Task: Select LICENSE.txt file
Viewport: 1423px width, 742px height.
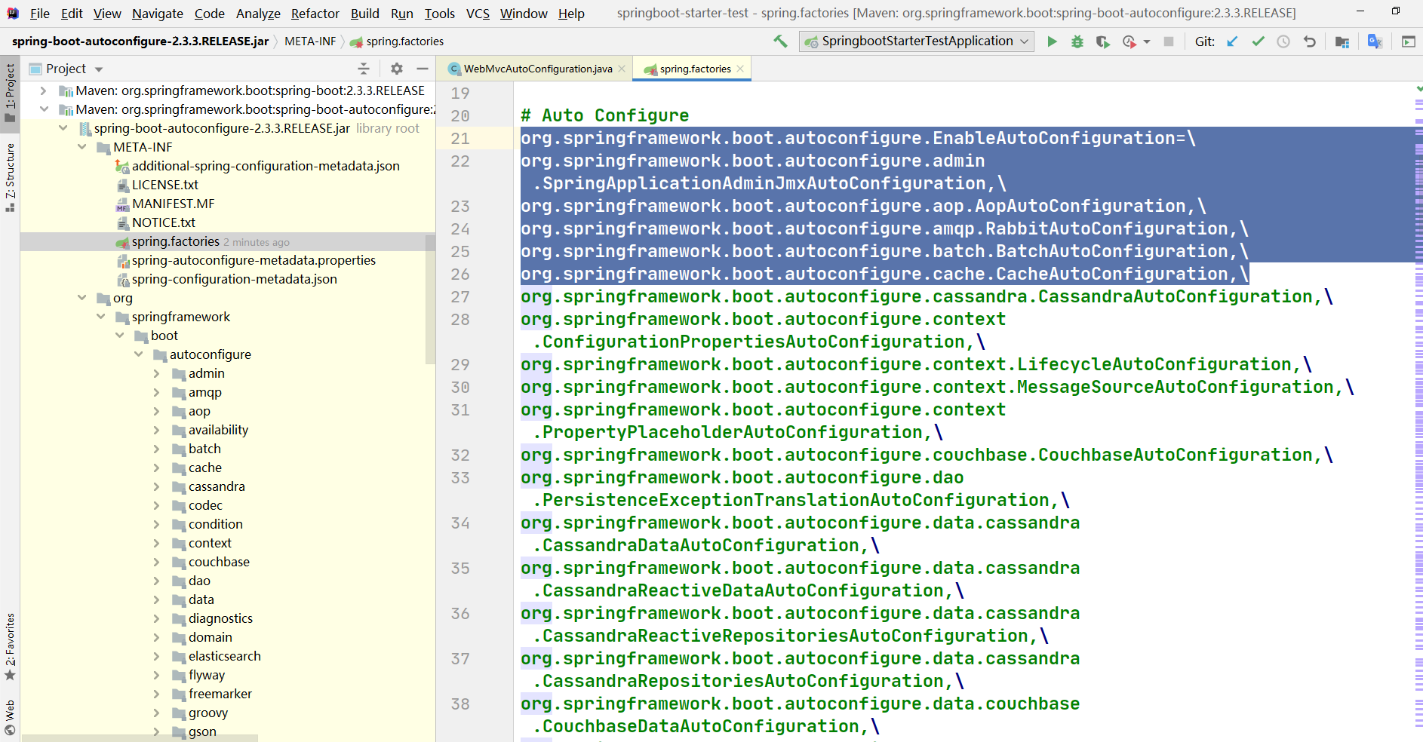Action: coord(165,185)
